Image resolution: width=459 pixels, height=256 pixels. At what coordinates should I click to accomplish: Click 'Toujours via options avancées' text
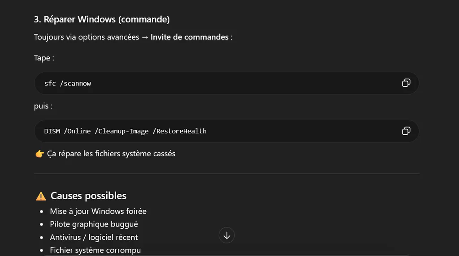(x=87, y=37)
